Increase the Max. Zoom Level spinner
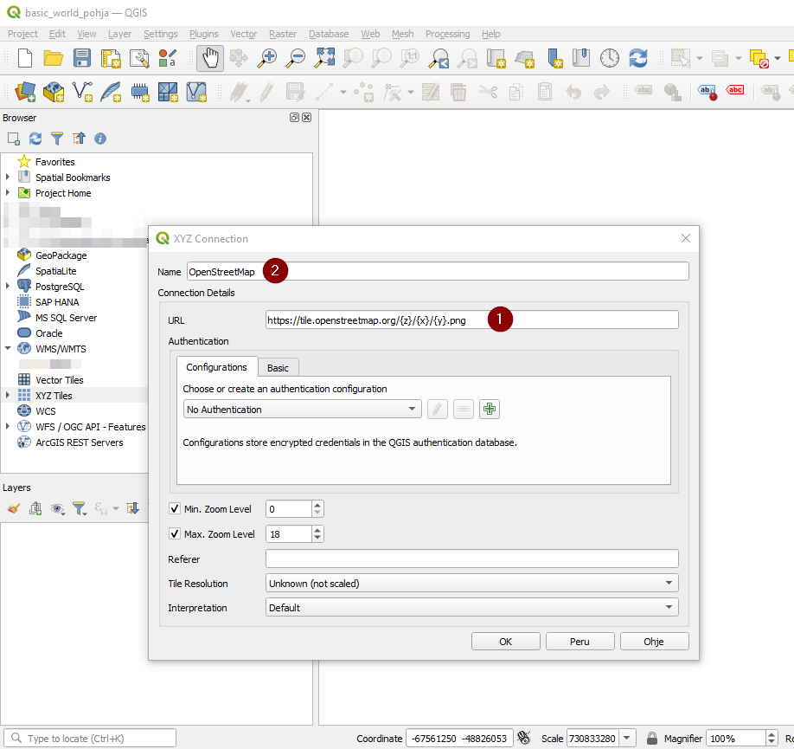The width and height of the screenshot is (794, 749). tap(317, 530)
